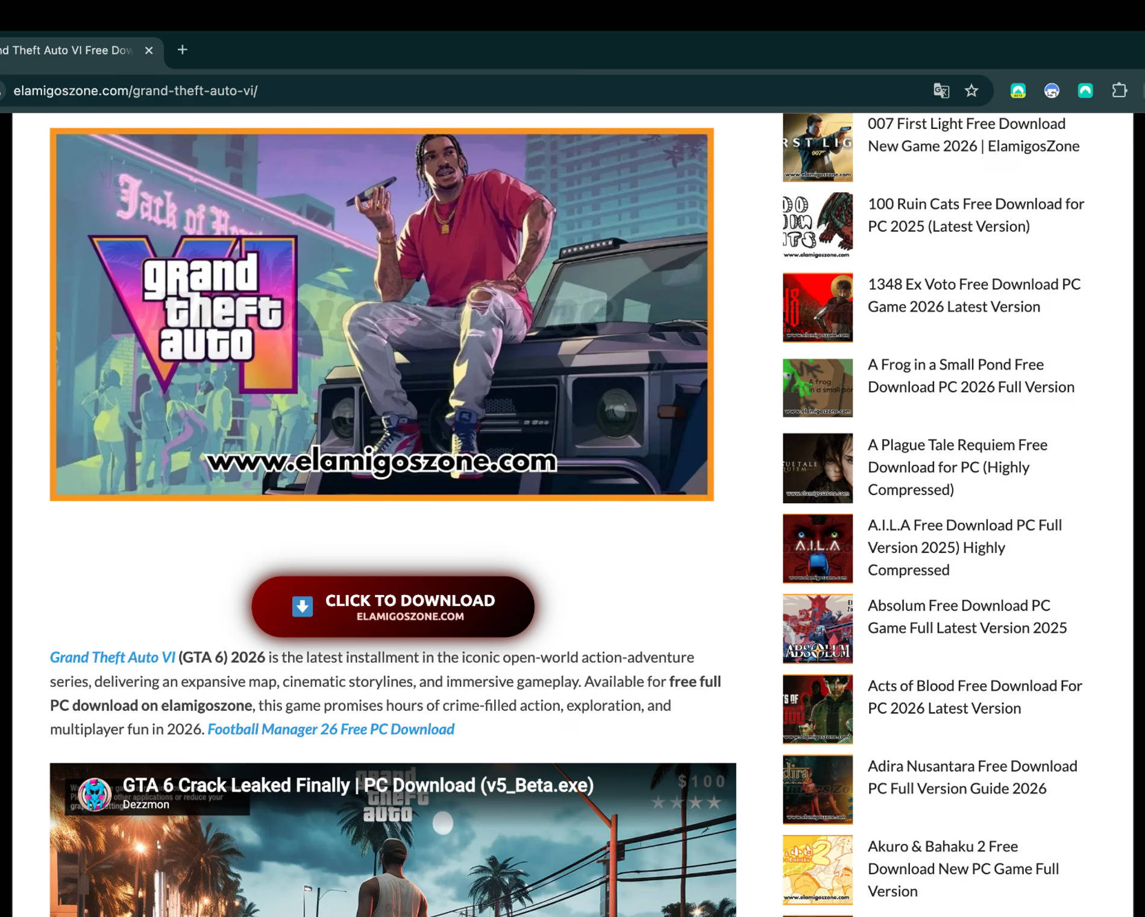Click the Frog in a Small Pond thumbnail
Image resolution: width=1145 pixels, height=917 pixels.
point(818,388)
